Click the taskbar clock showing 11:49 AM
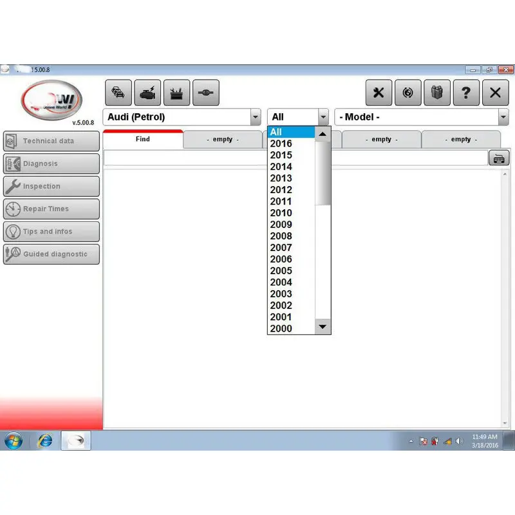This screenshot has width=515, height=515. [485, 441]
